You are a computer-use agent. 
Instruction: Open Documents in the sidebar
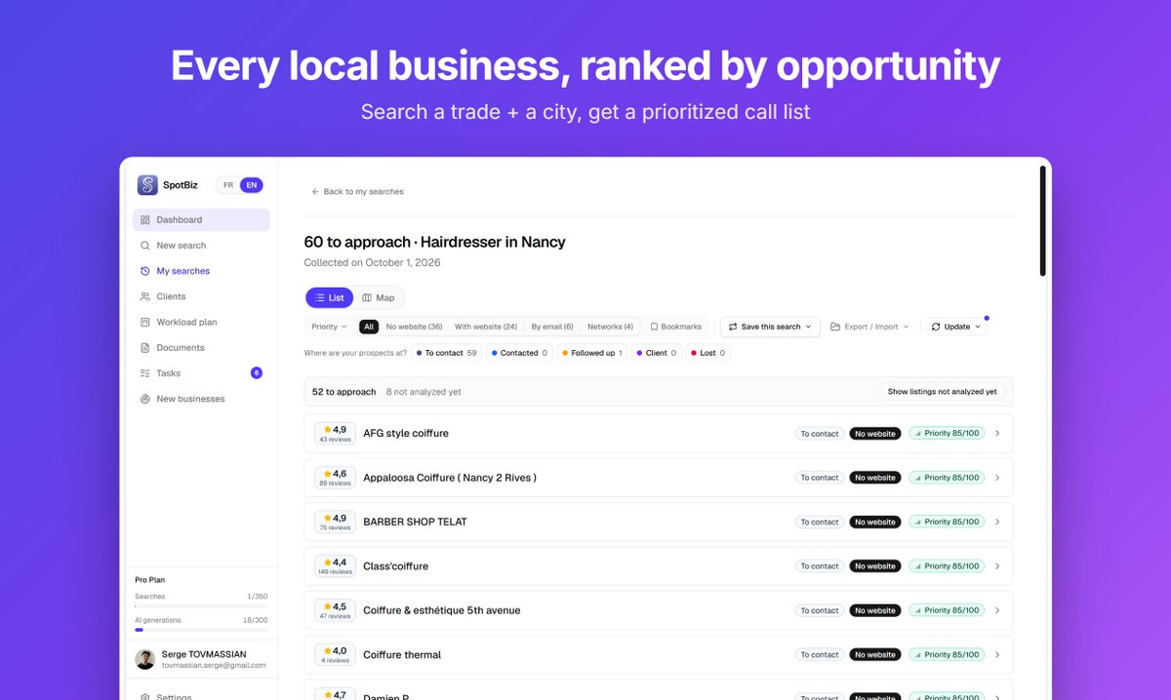[x=201, y=347]
